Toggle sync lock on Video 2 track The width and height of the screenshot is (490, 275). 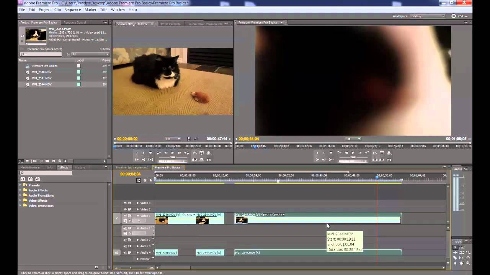coord(129,209)
